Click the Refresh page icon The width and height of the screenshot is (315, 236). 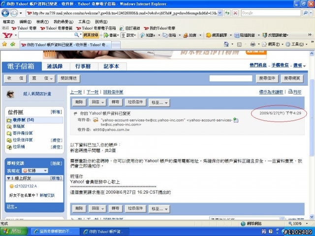(227, 13)
